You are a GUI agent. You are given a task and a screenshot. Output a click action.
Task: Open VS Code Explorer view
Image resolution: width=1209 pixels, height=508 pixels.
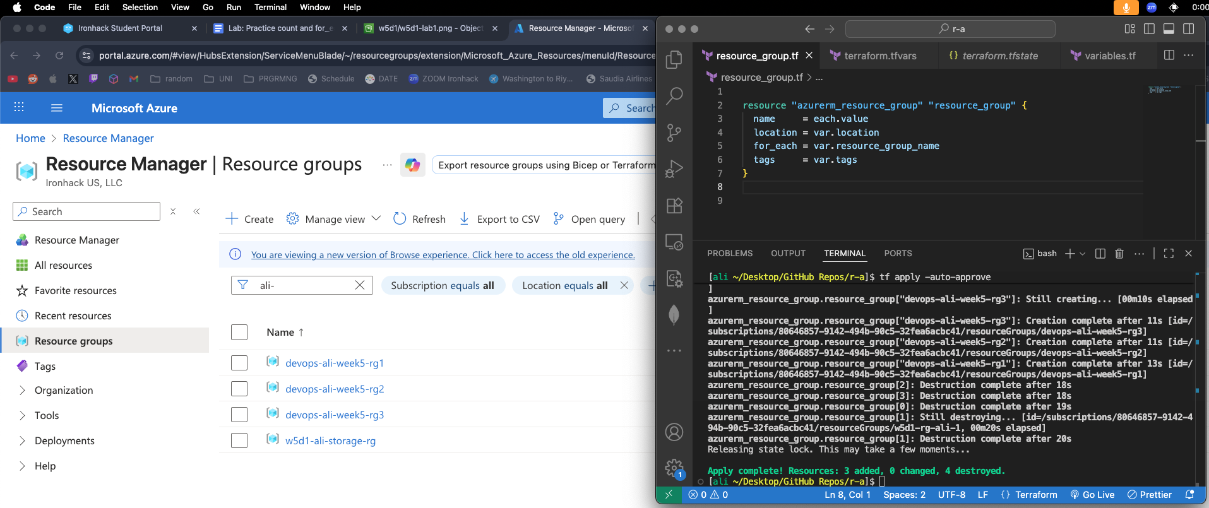pyautogui.click(x=674, y=59)
